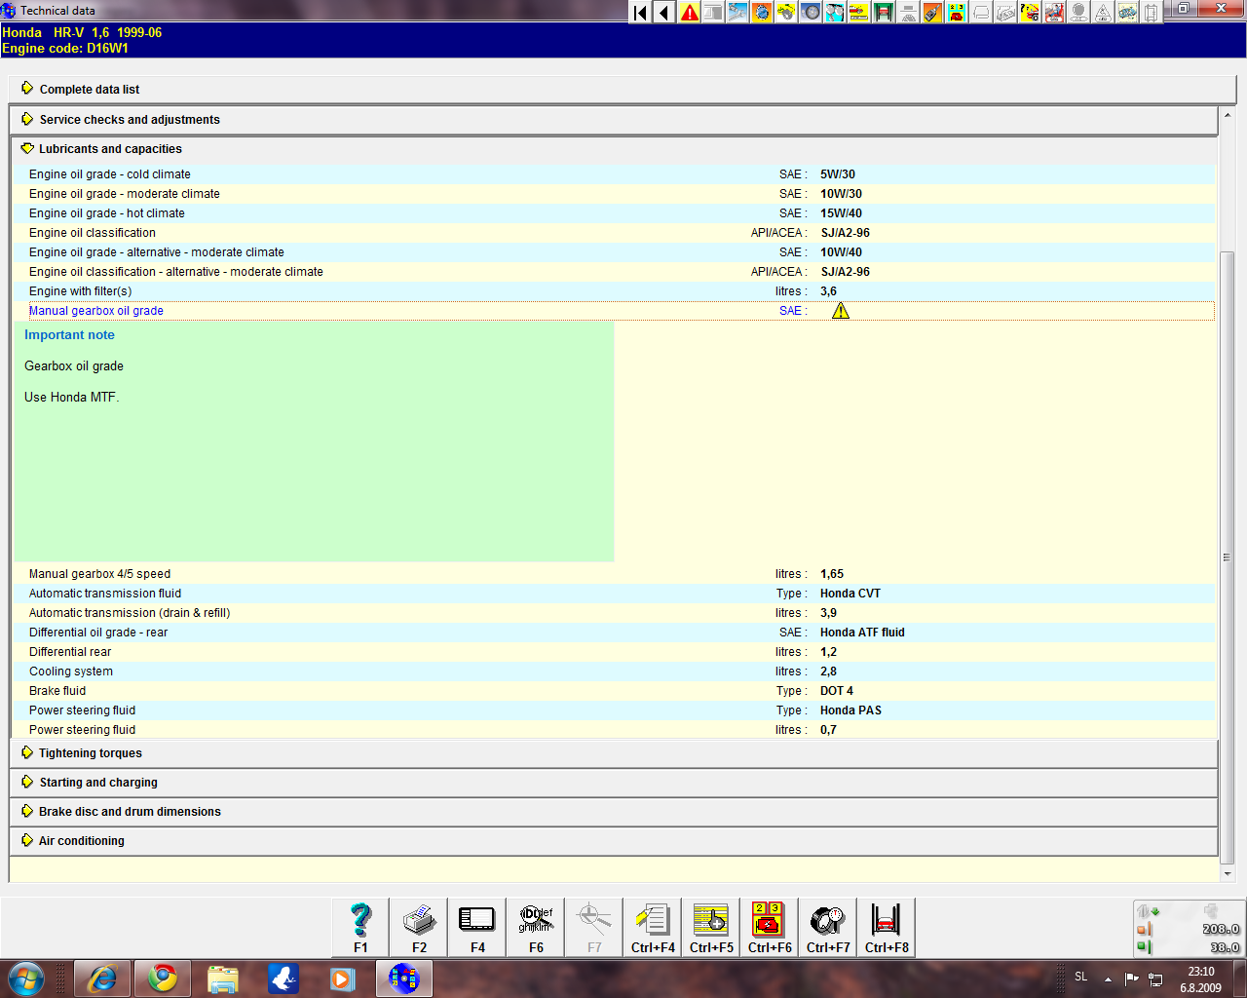Click the vertical scrollbar thumb
Image resolution: width=1247 pixels, height=998 pixels.
tap(1228, 557)
